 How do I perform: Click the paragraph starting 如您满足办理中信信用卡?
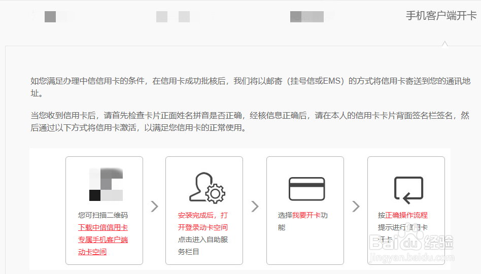pyautogui.click(x=250, y=87)
